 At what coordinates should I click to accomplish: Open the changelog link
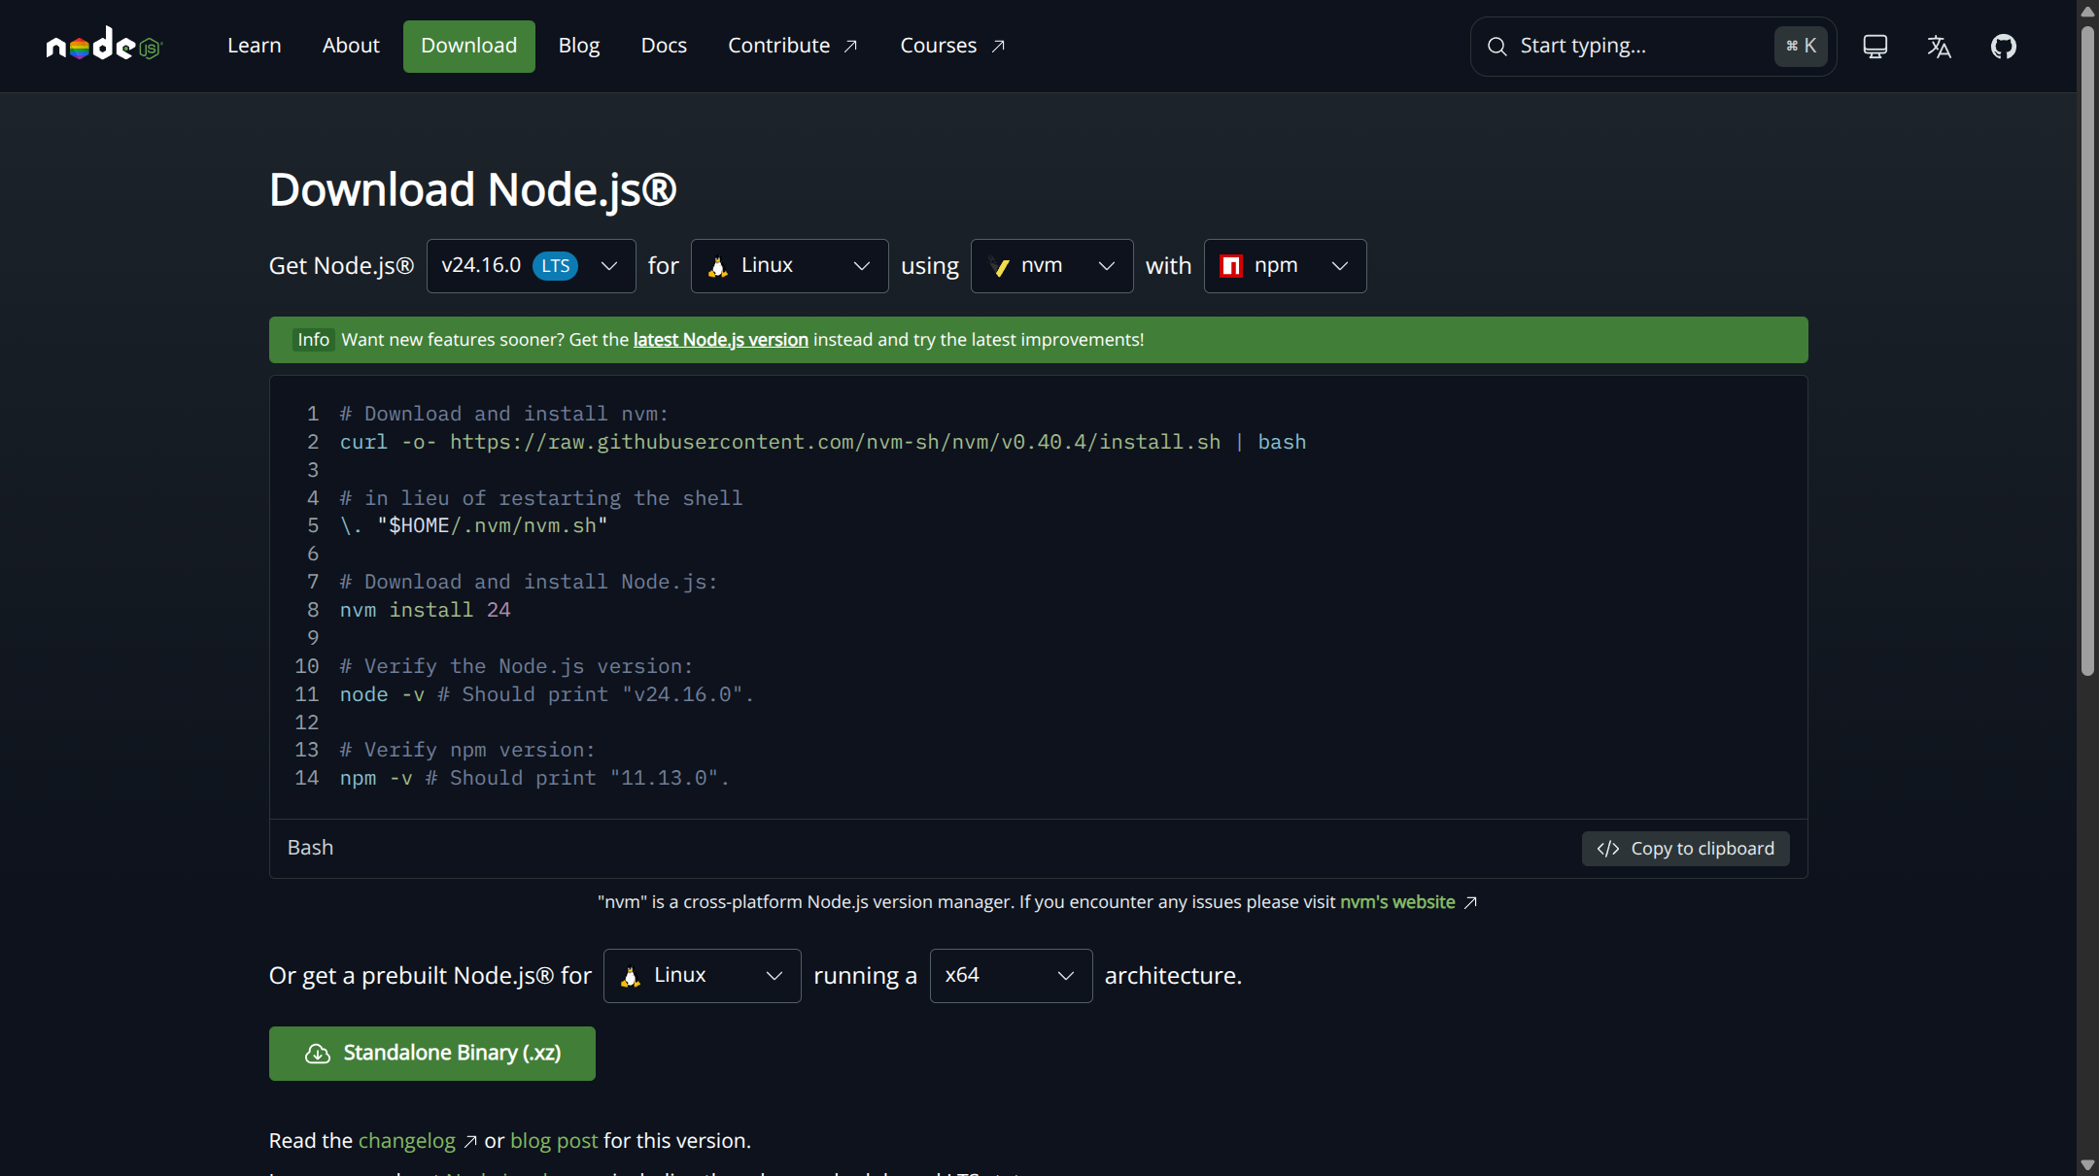(407, 1141)
